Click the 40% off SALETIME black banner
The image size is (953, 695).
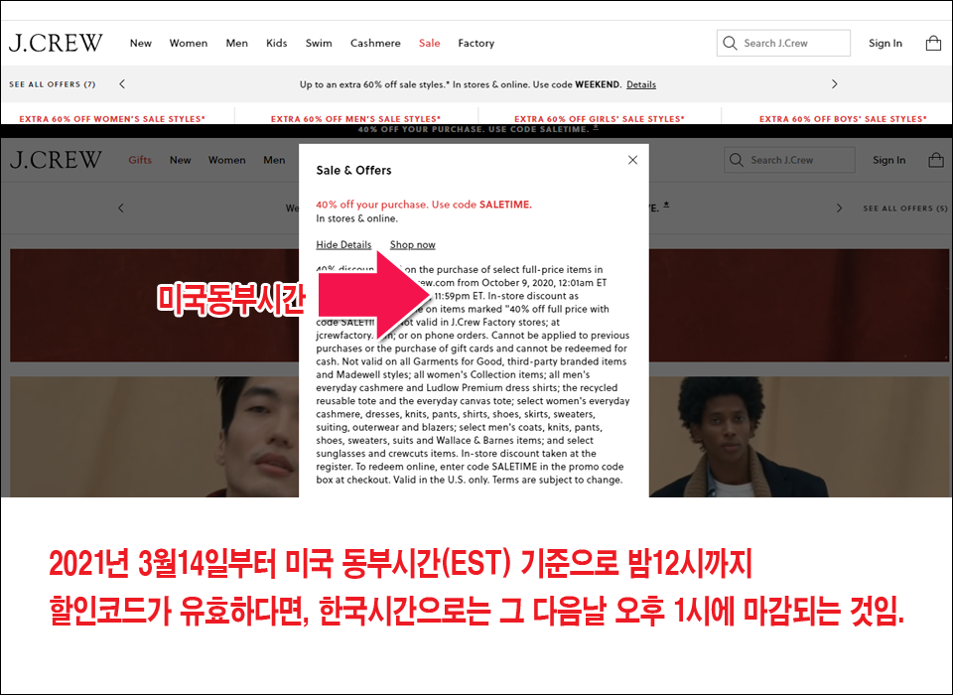476,129
